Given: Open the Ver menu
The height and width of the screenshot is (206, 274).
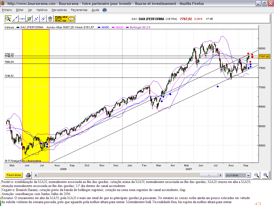Looking at the screenshot, I should [x=30, y=10].
